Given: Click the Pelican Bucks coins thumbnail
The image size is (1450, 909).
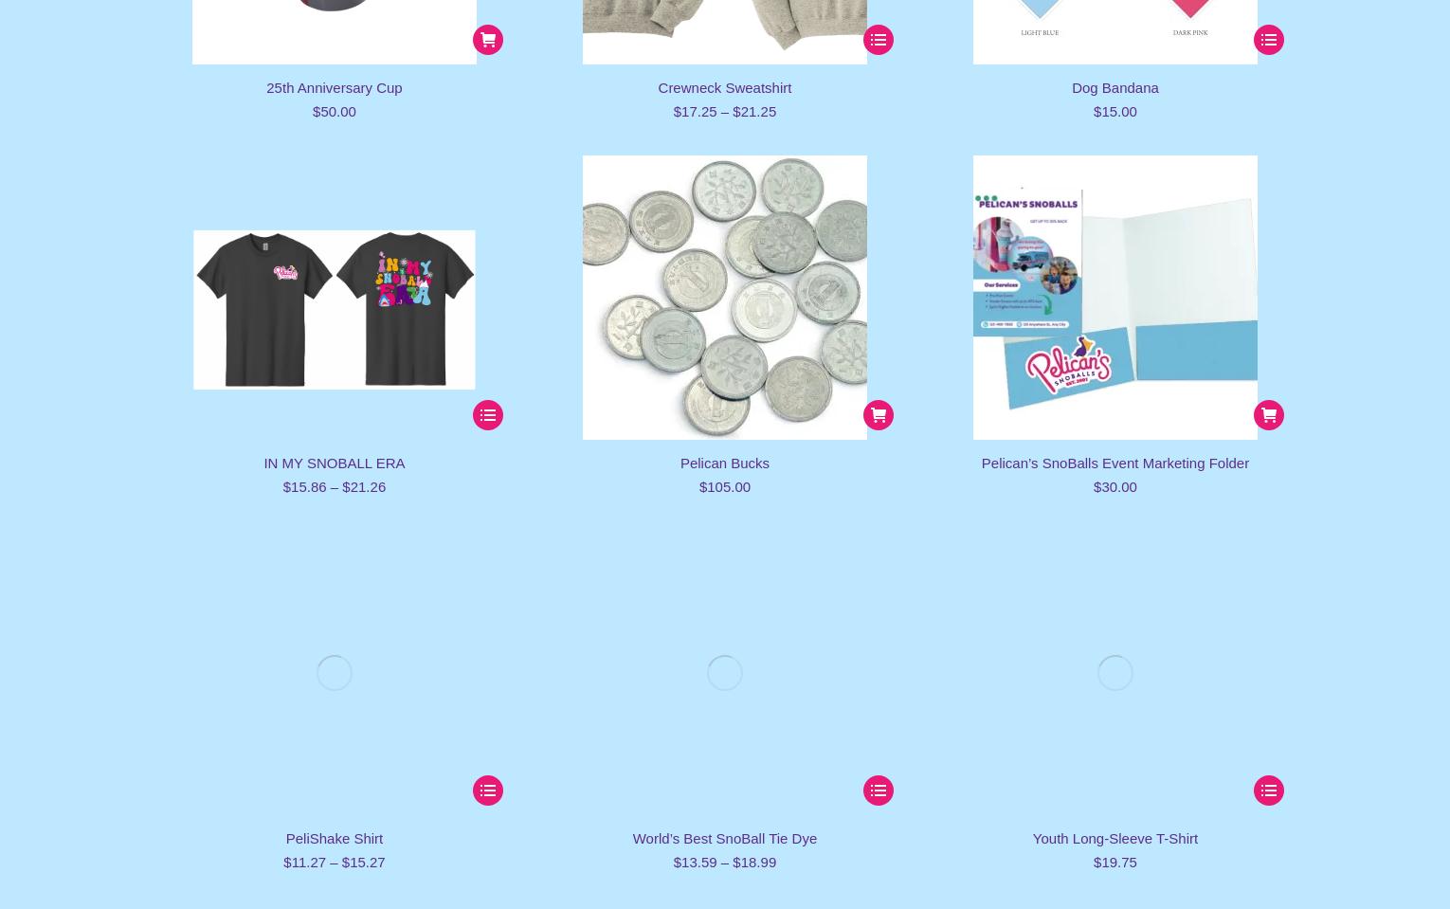Looking at the screenshot, I should coord(724,298).
